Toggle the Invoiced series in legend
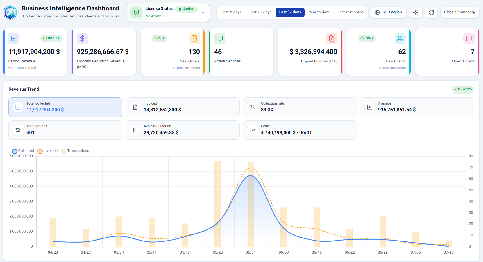The height and width of the screenshot is (262, 483). [x=48, y=151]
